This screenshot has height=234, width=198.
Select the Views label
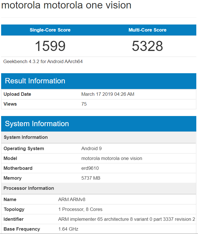click(x=10, y=104)
